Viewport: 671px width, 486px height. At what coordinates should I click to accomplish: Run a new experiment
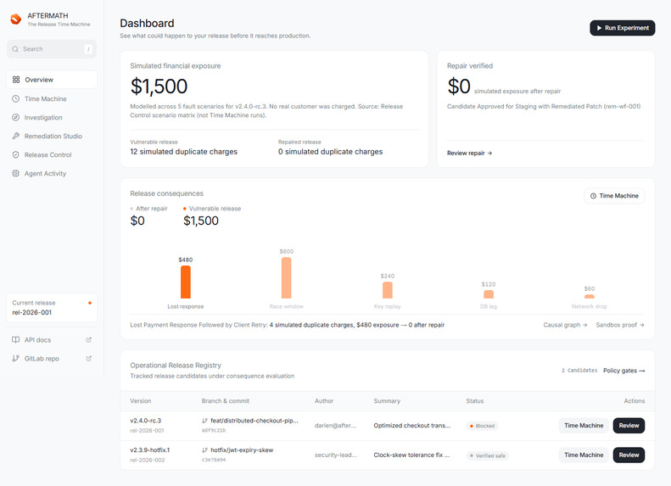[x=622, y=28]
